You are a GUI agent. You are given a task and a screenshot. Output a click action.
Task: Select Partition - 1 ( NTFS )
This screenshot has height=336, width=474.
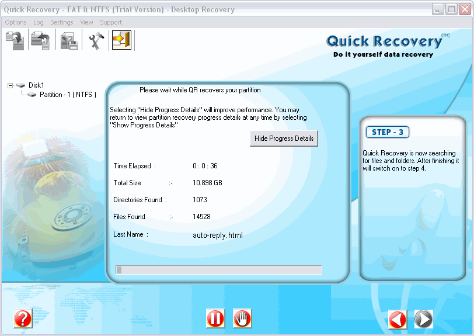pos(68,95)
